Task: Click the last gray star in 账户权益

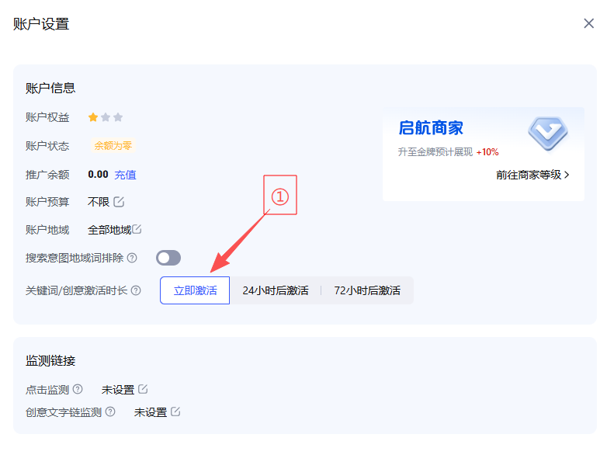Action: [x=118, y=117]
